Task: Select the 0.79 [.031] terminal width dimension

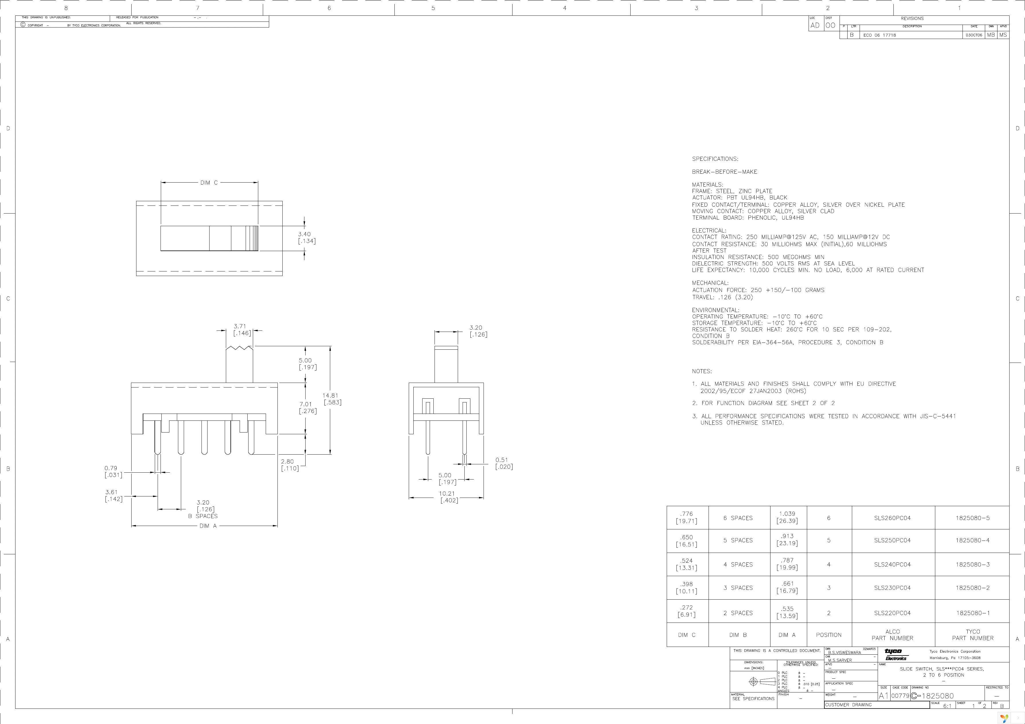Action: tap(113, 471)
